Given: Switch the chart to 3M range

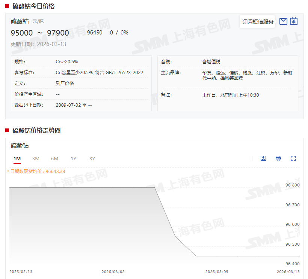Looking at the screenshot, I should tap(36, 159).
